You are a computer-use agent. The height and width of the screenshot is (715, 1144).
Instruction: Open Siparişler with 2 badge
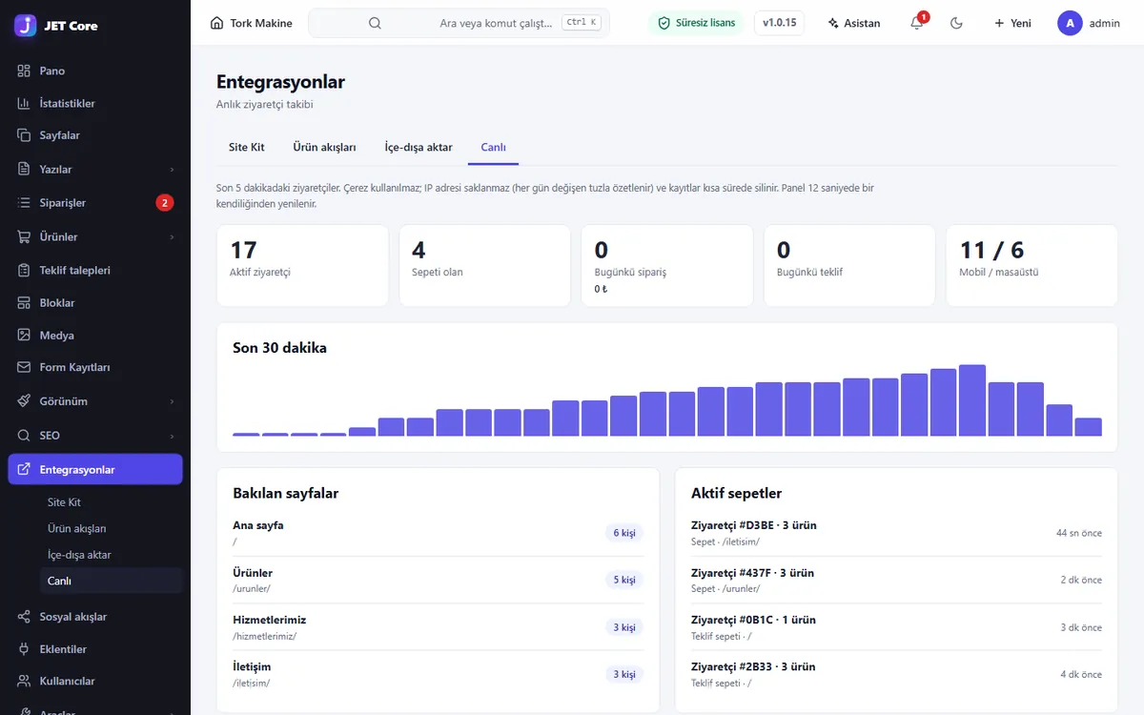[95, 202]
